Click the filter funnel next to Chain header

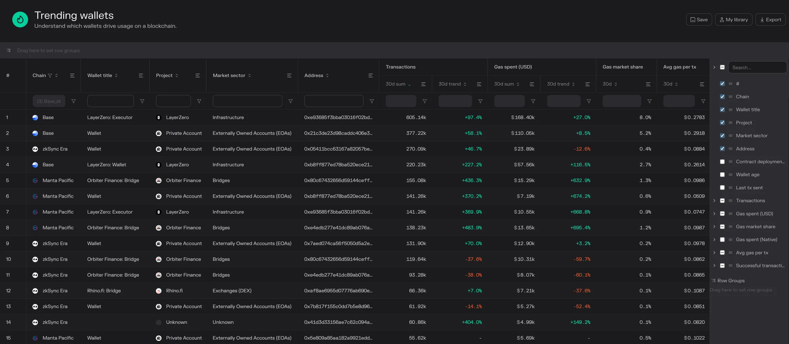(x=50, y=75)
